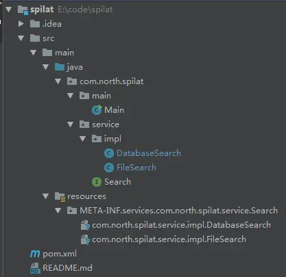Screen dimensions: 286x277
Task: Select the spilat project root label
Action: pyautogui.click(x=42, y=10)
